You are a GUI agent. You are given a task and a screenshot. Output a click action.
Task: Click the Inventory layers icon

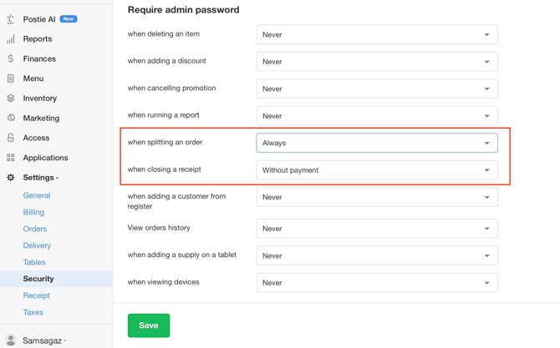(11, 98)
